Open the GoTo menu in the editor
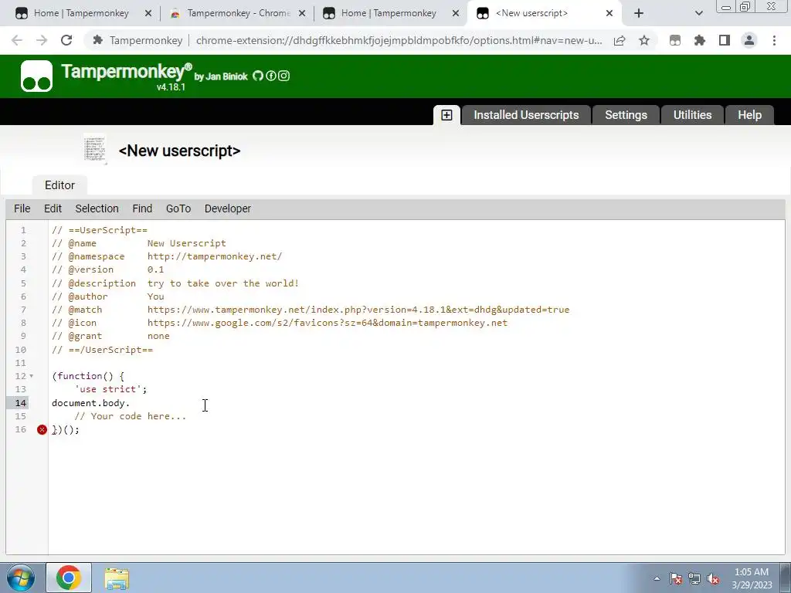The width and height of the screenshot is (791, 593). (x=178, y=208)
